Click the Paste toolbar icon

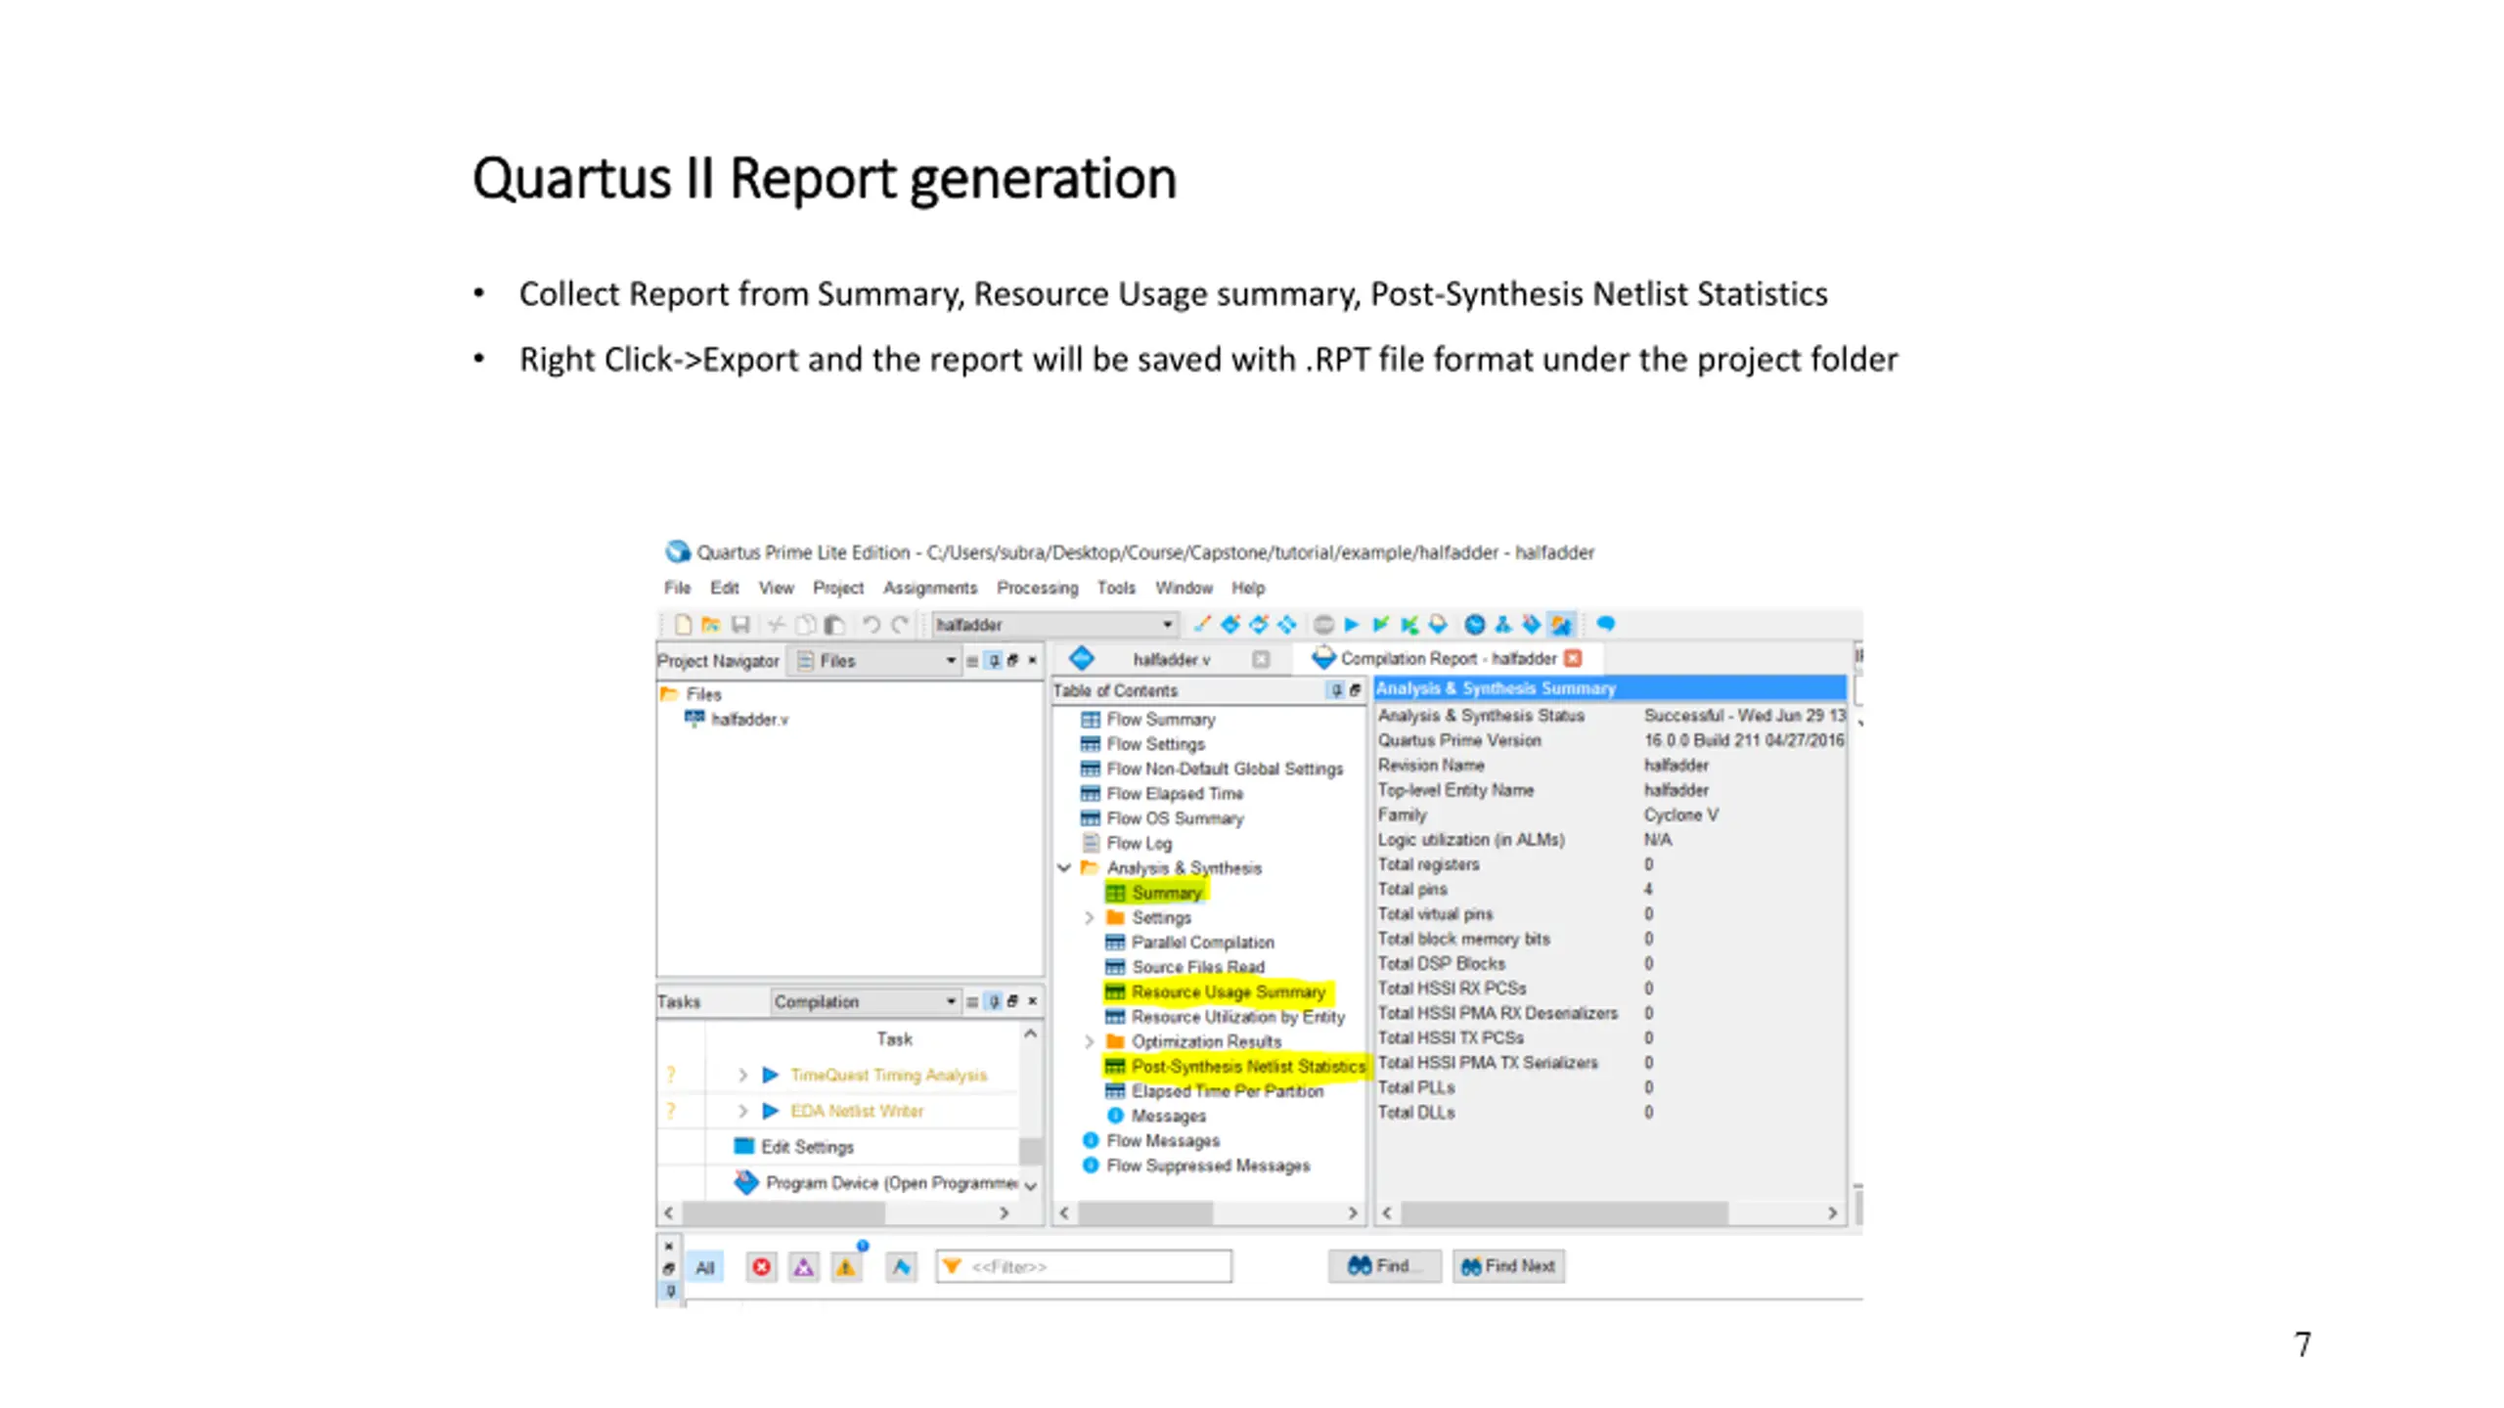click(834, 624)
